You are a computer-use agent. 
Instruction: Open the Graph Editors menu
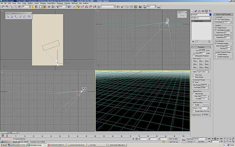click(x=51, y=3)
